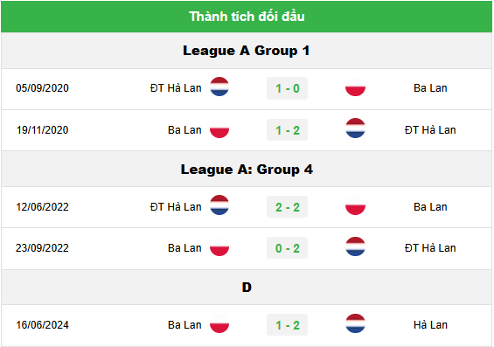Select the Netherlands flag in the 12/06/2022 match
This screenshot has width=494, height=347.
pyautogui.click(x=219, y=205)
